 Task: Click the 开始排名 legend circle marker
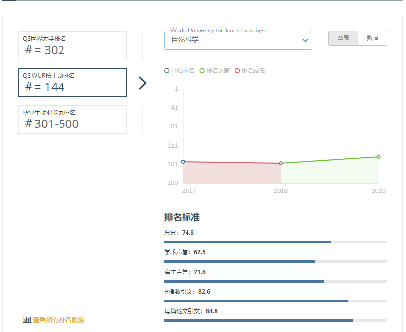coord(167,71)
